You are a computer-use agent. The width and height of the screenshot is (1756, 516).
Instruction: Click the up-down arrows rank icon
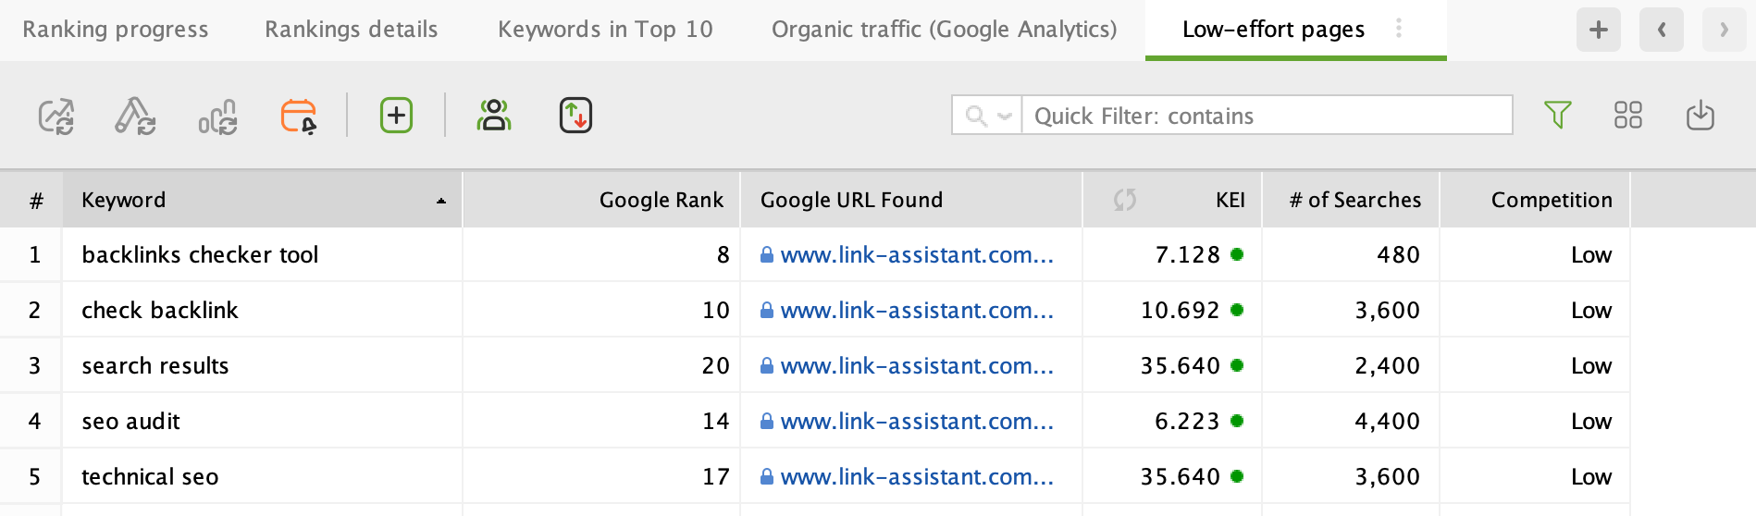point(575,116)
